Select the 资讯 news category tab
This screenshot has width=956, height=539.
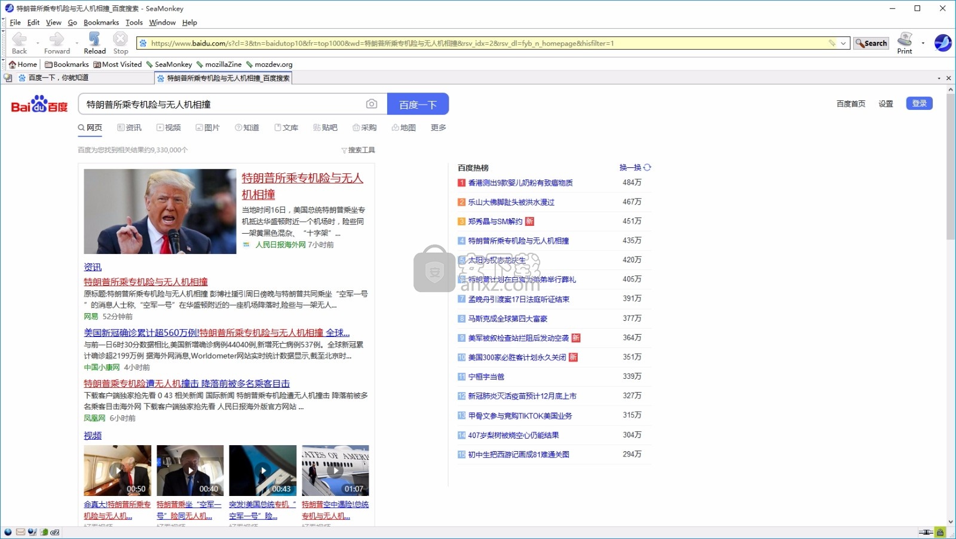(130, 128)
